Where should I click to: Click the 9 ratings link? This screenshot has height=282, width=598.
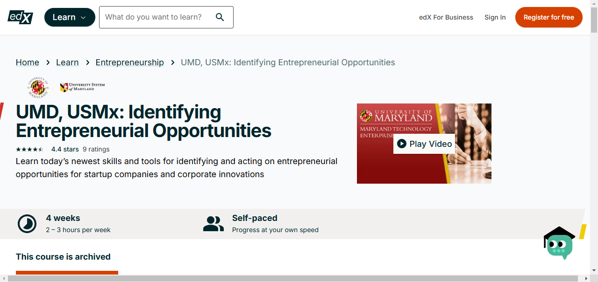(96, 149)
